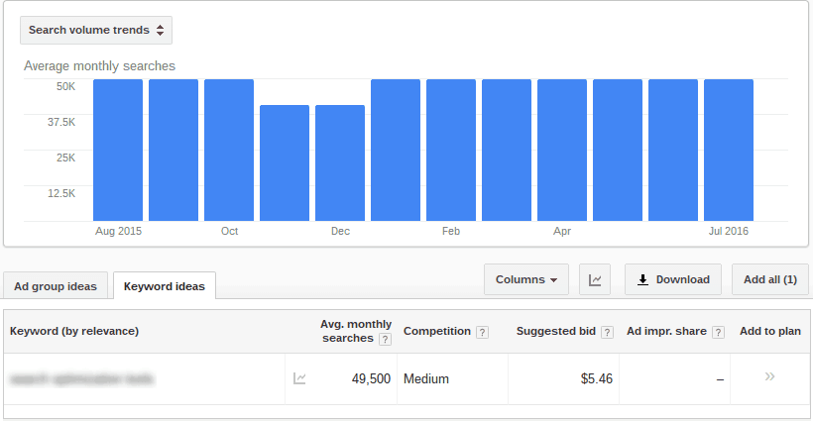Expand the Columns dropdown menu

pos(525,280)
